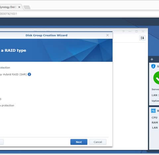The height and width of the screenshot is (155, 159).
Task: Click the Disk Group Creation Wizard title
Action: pos(46,35)
